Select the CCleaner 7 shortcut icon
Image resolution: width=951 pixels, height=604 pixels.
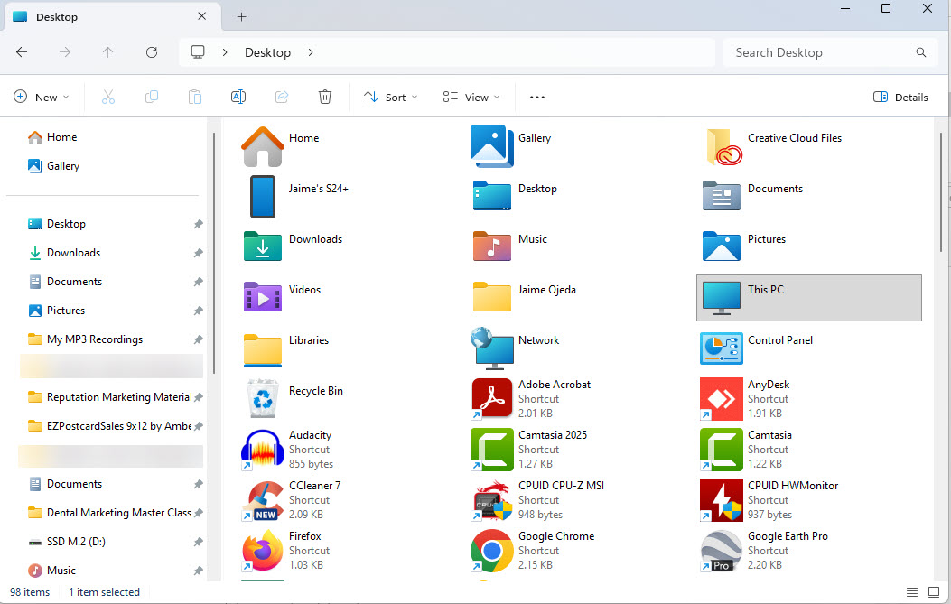263,500
